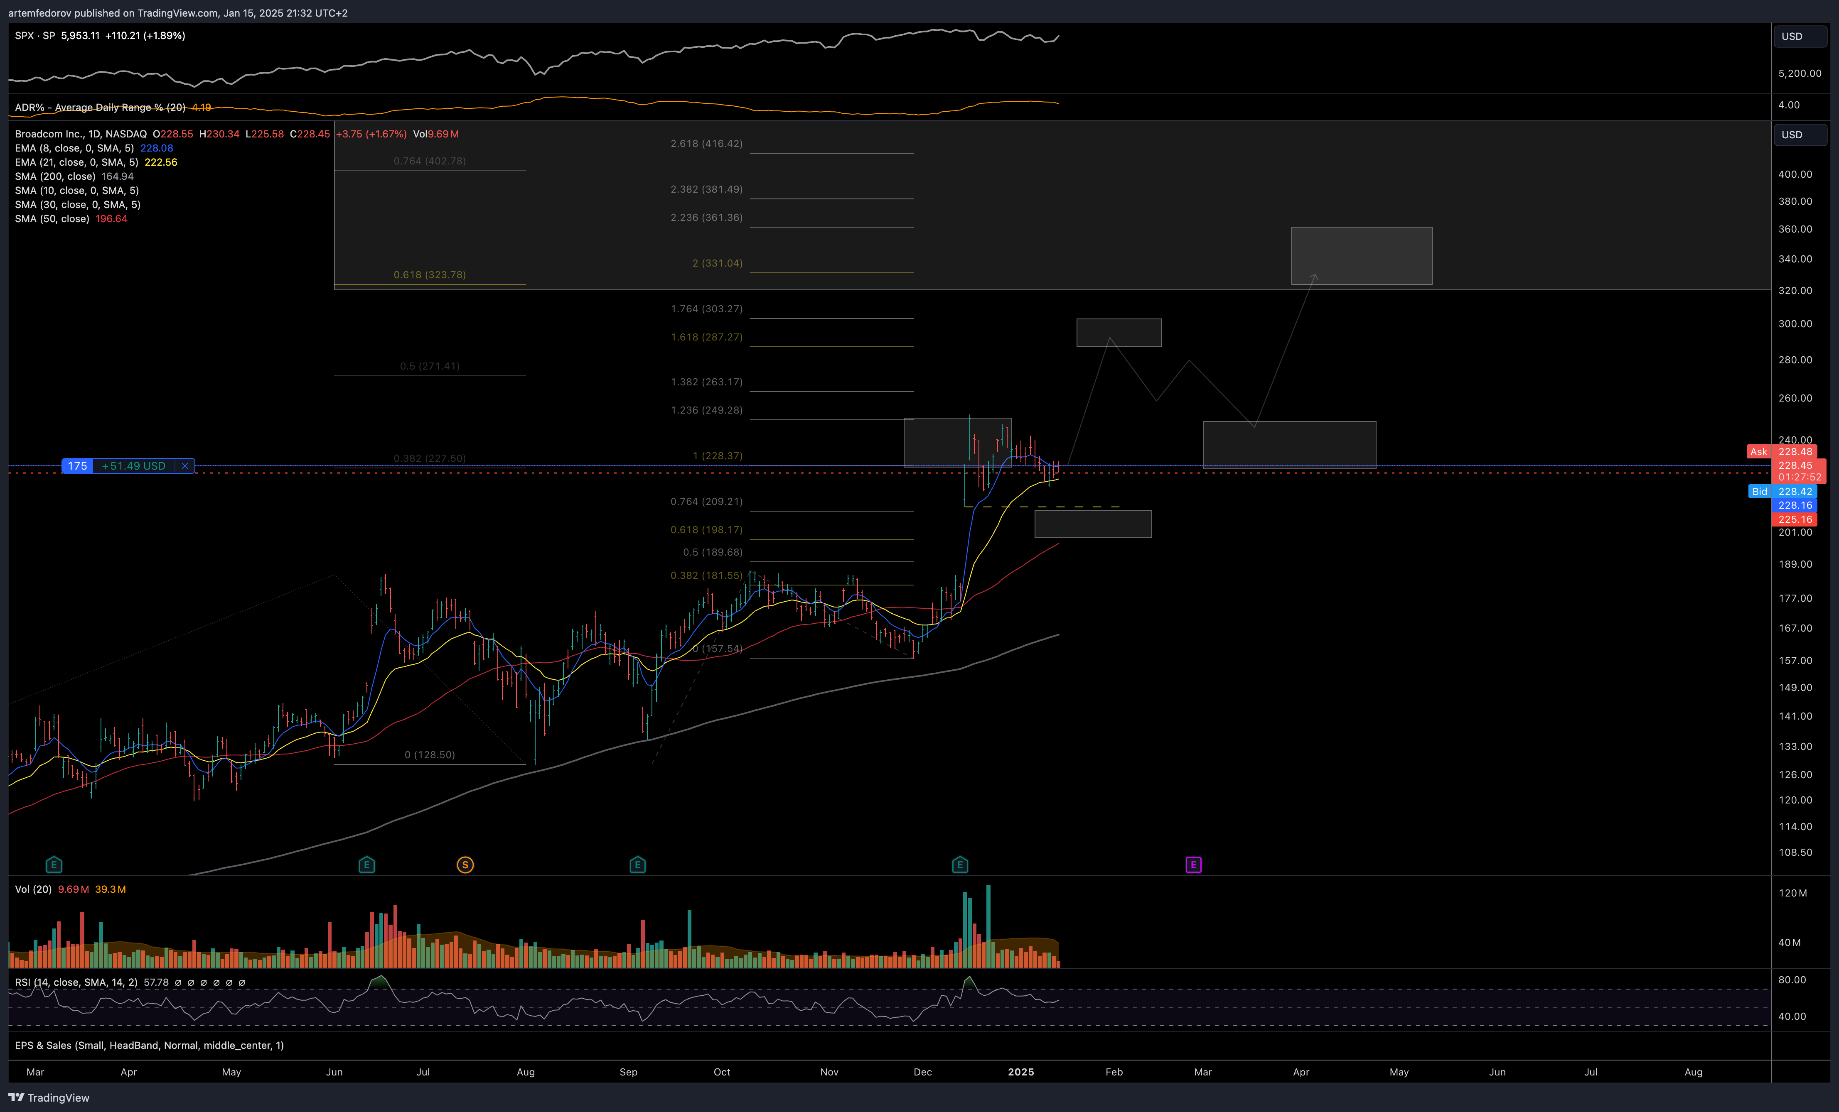
Task: Open the USD currency selector for Broadcom pane
Action: pos(1800,134)
